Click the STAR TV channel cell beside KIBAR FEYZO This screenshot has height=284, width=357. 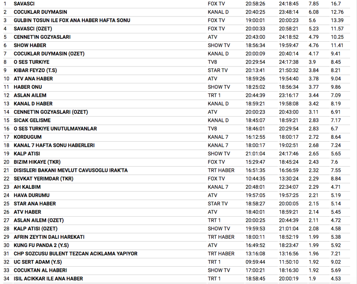click(x=217, y=70)
